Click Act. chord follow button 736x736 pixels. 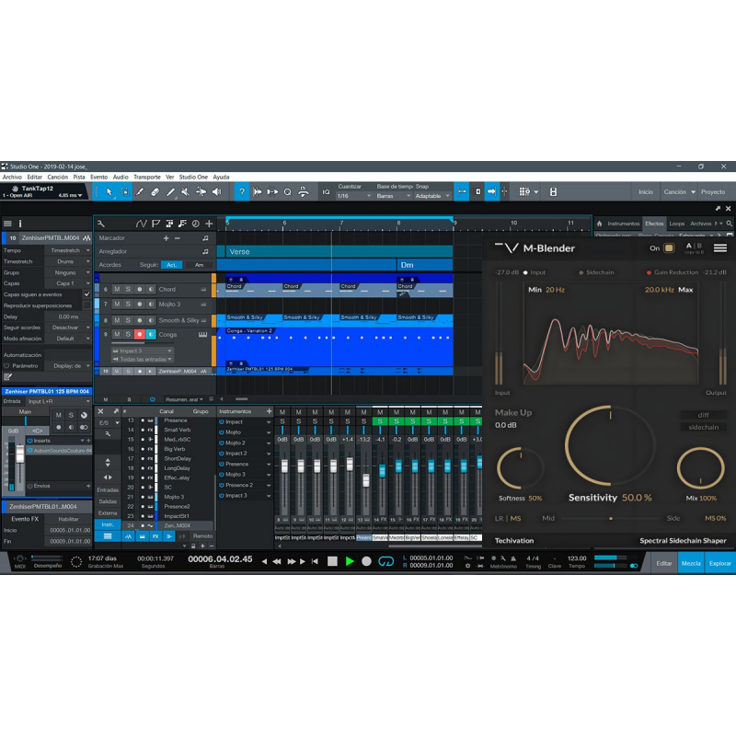click(x=172, y=265)
